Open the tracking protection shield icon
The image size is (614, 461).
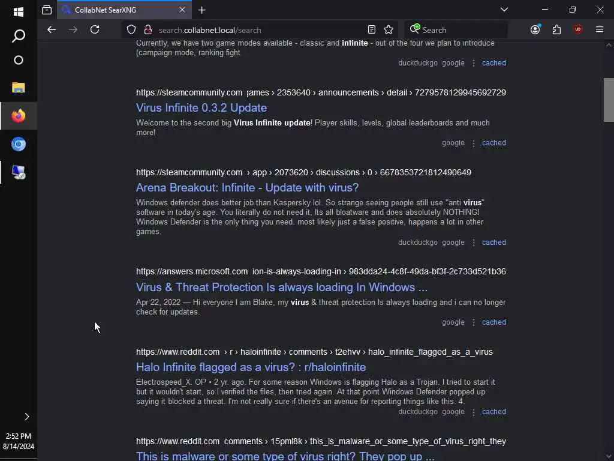point(131,30)
